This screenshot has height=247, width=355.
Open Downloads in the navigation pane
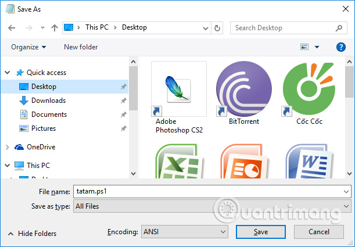point(48,101)
